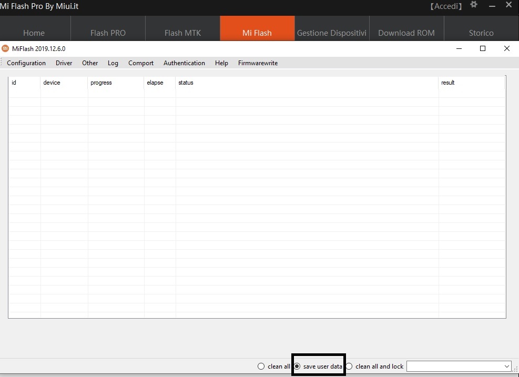Click the window resize grip corner
Viewport: 519px width, 377px height.
[x=516, y=369]
